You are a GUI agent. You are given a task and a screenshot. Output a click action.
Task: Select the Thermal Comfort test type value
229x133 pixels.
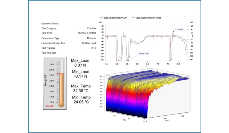point(87,33)
